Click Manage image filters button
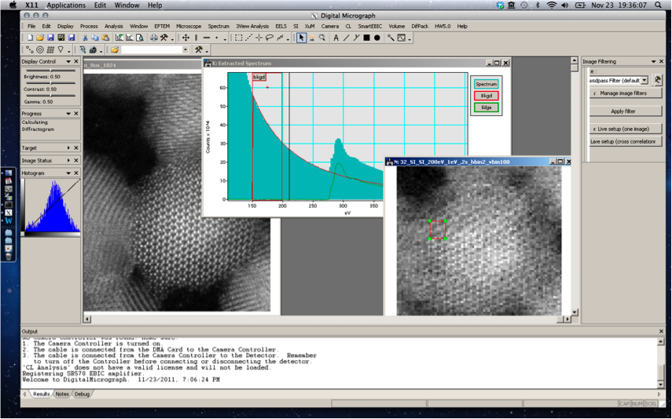Screen dimensions: 672x419 [626, 93]
